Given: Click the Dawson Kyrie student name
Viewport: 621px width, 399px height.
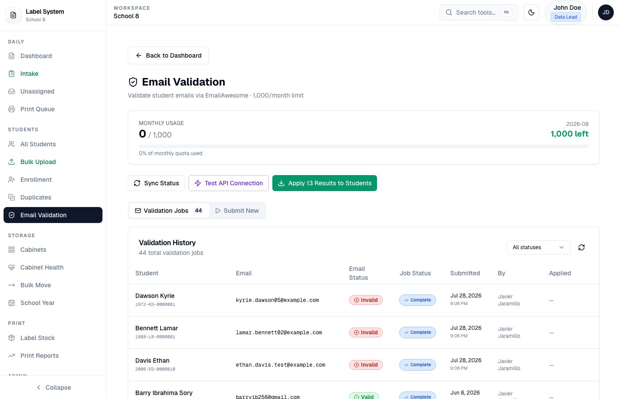Looking at the screenshot, I should click(x=155, y=296).
